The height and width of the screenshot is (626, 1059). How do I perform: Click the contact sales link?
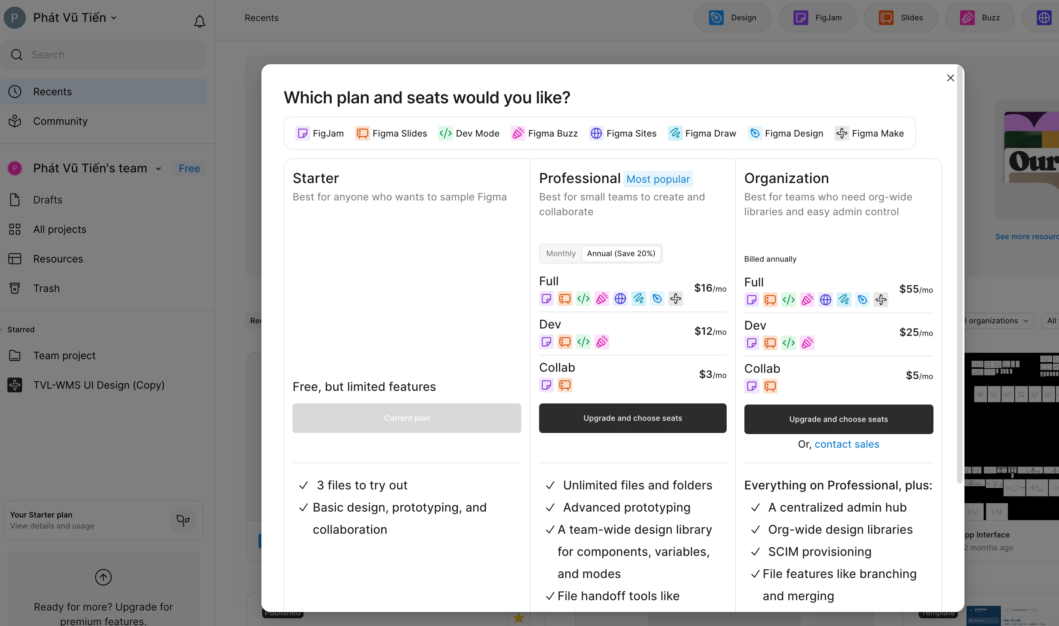846,444
